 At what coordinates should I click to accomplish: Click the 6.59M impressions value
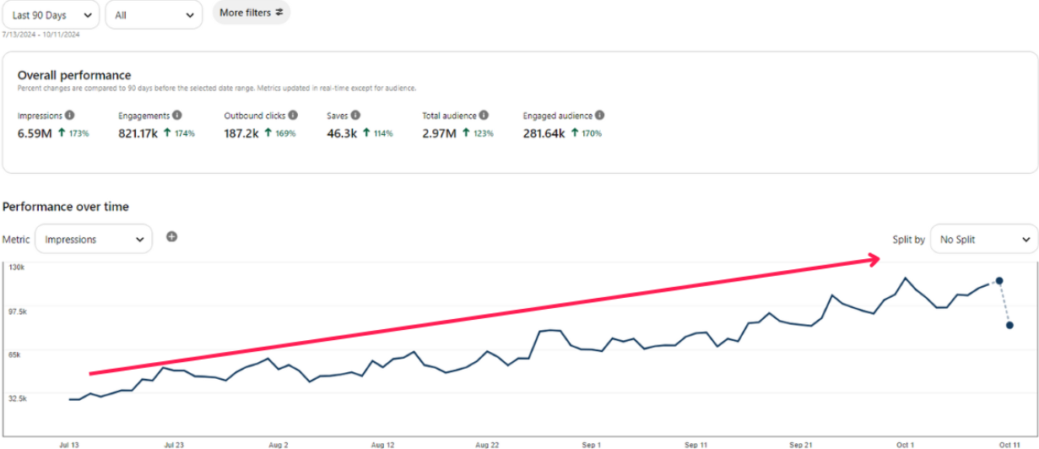pos(35,133)
